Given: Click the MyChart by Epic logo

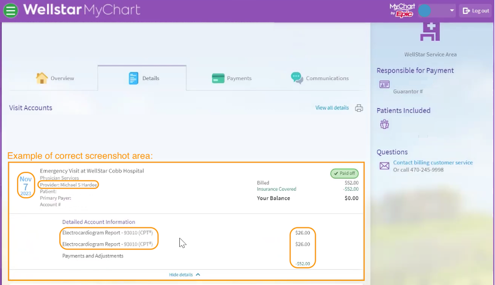Looking at the screenshot, I should tap(402, 11).
